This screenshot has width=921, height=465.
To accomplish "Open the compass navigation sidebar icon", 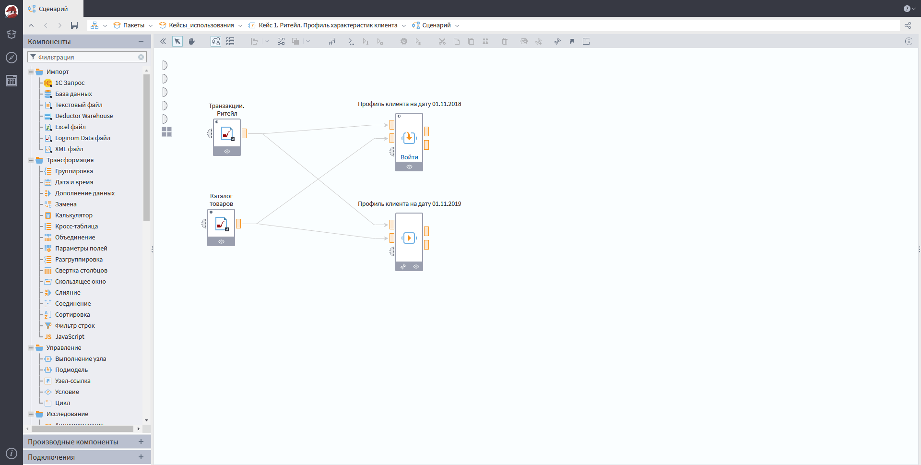I will click(12, 58).
